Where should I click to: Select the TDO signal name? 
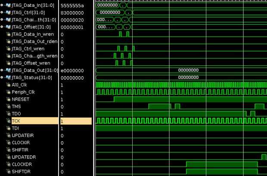coord(16,114)
